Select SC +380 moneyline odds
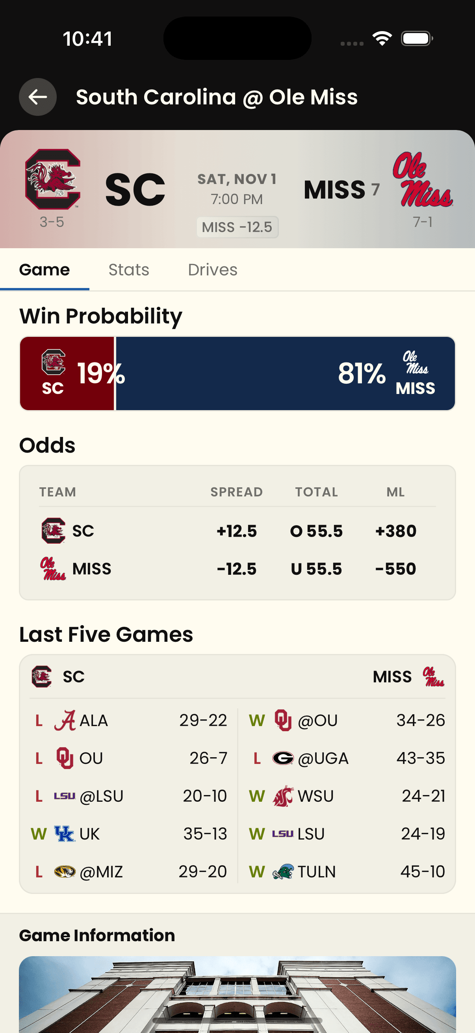Viewport: 475px width, 1033px height. pos(395,531)
